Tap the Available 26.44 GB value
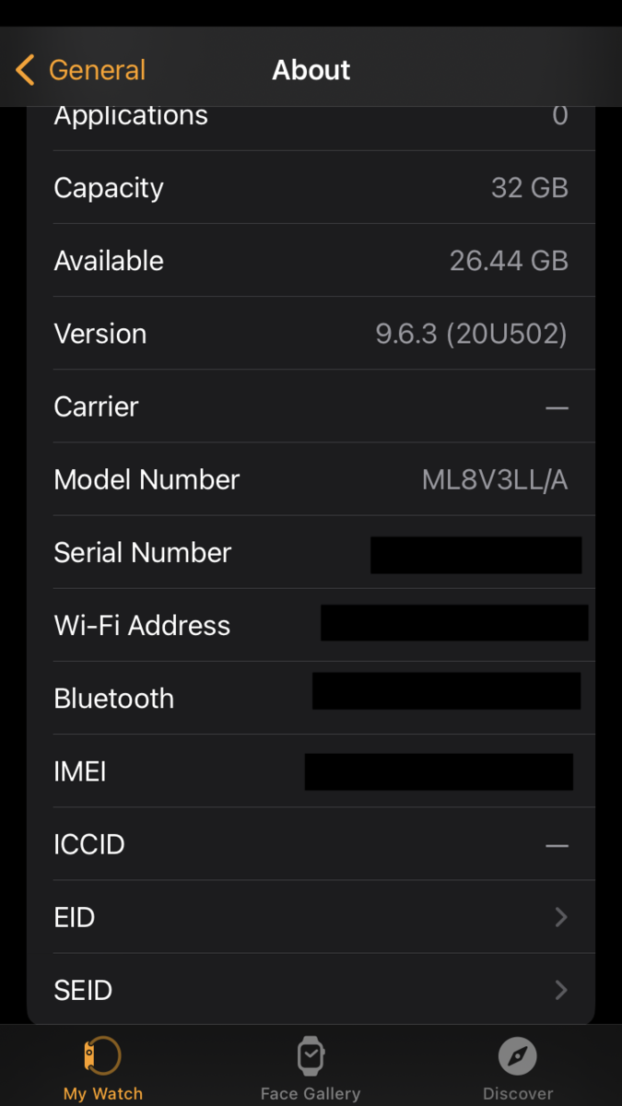 (509, 261)
